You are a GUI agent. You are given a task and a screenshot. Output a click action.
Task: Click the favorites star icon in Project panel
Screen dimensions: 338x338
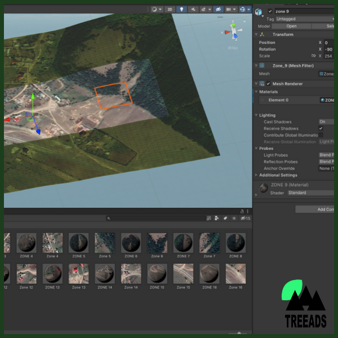(234, 218)
